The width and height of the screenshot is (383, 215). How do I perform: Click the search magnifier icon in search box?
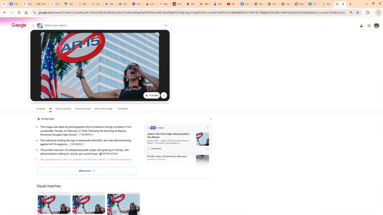[33, 25]
